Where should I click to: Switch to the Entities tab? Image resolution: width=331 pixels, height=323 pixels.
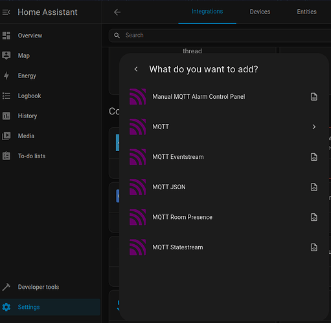tap(306, 12)
